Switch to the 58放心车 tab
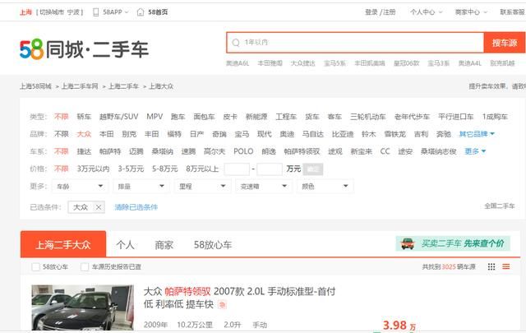The image size is (526, 333). pos(213,245)
